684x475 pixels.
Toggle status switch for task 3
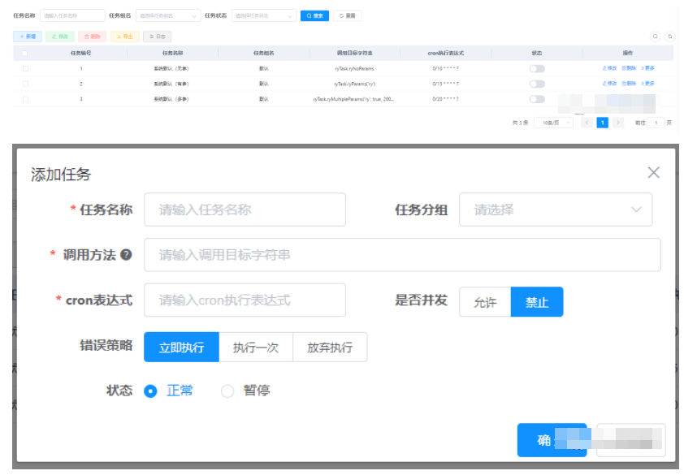[537, 99]
